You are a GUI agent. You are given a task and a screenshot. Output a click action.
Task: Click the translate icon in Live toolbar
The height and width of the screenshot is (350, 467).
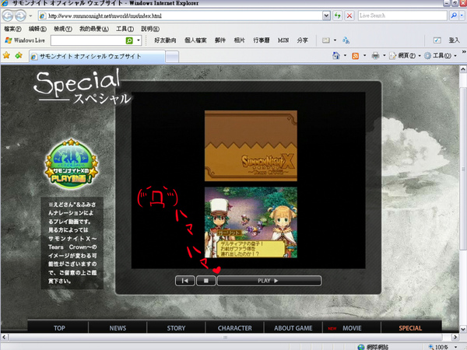346,40
